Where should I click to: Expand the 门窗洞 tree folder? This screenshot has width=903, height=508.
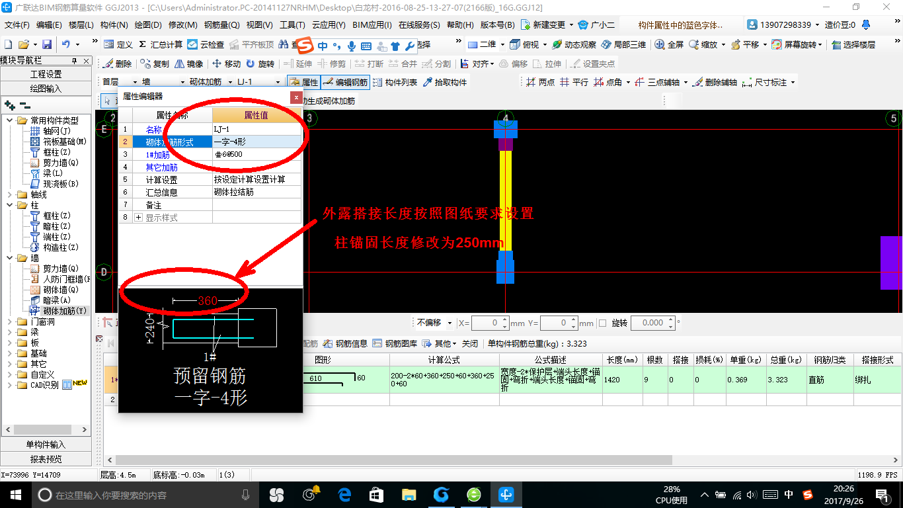9,321
